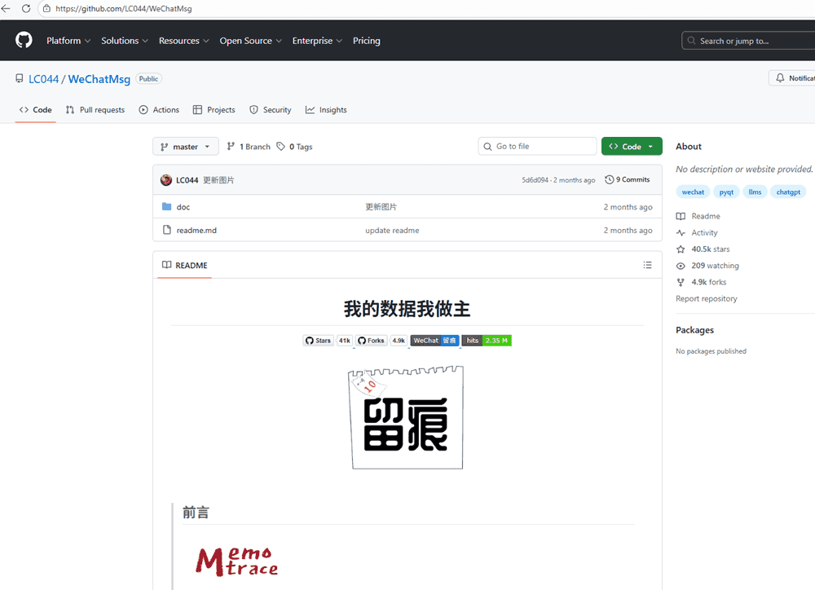The width and height of the screenshot is (815, 590).
Task: Click the eye icon beside 209 watching
Action: tap(681, 266)
